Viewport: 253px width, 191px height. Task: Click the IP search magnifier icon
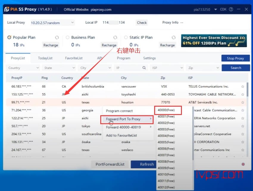tap(144, 68)
